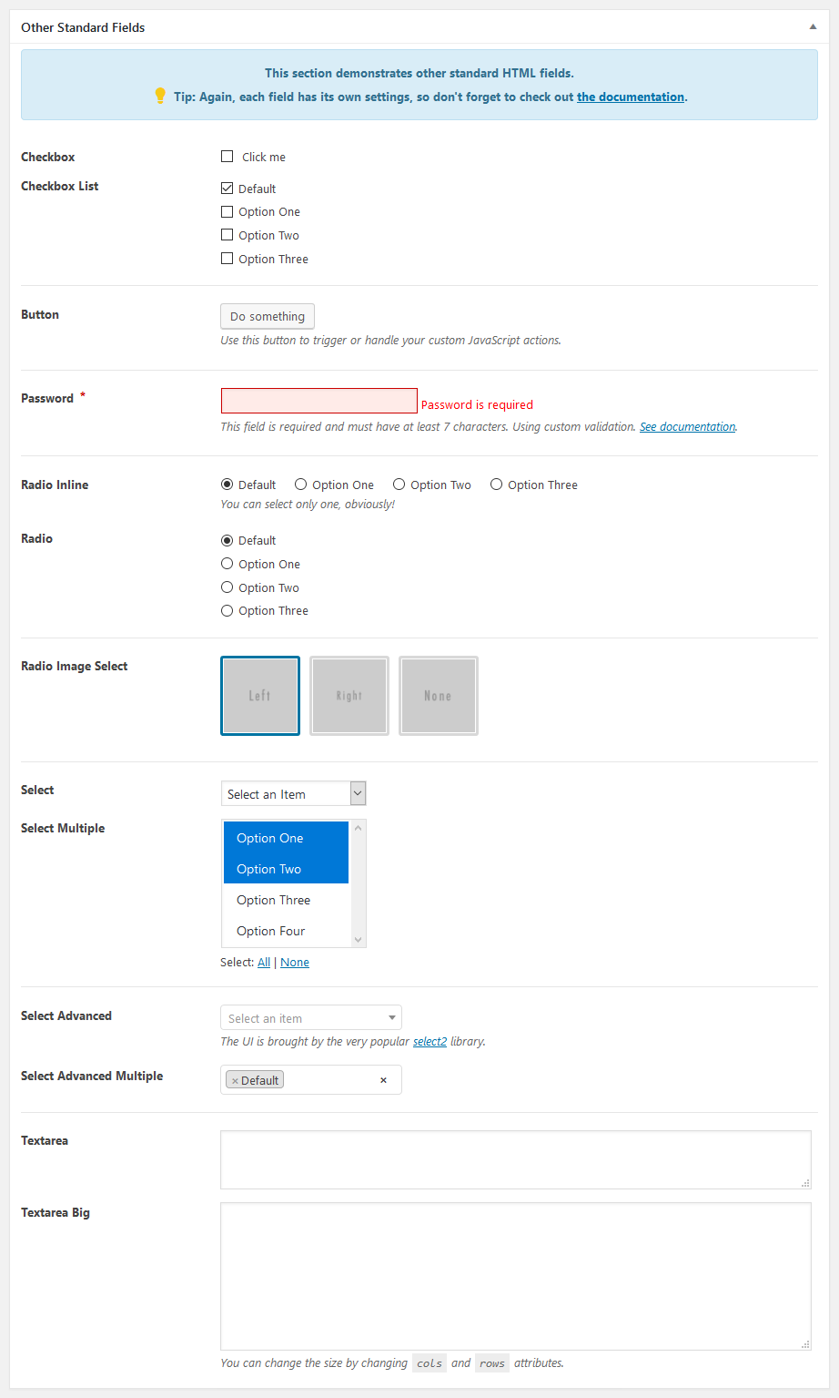
Task: Choose the Right radio image option
Action: (x=349, y=696)
